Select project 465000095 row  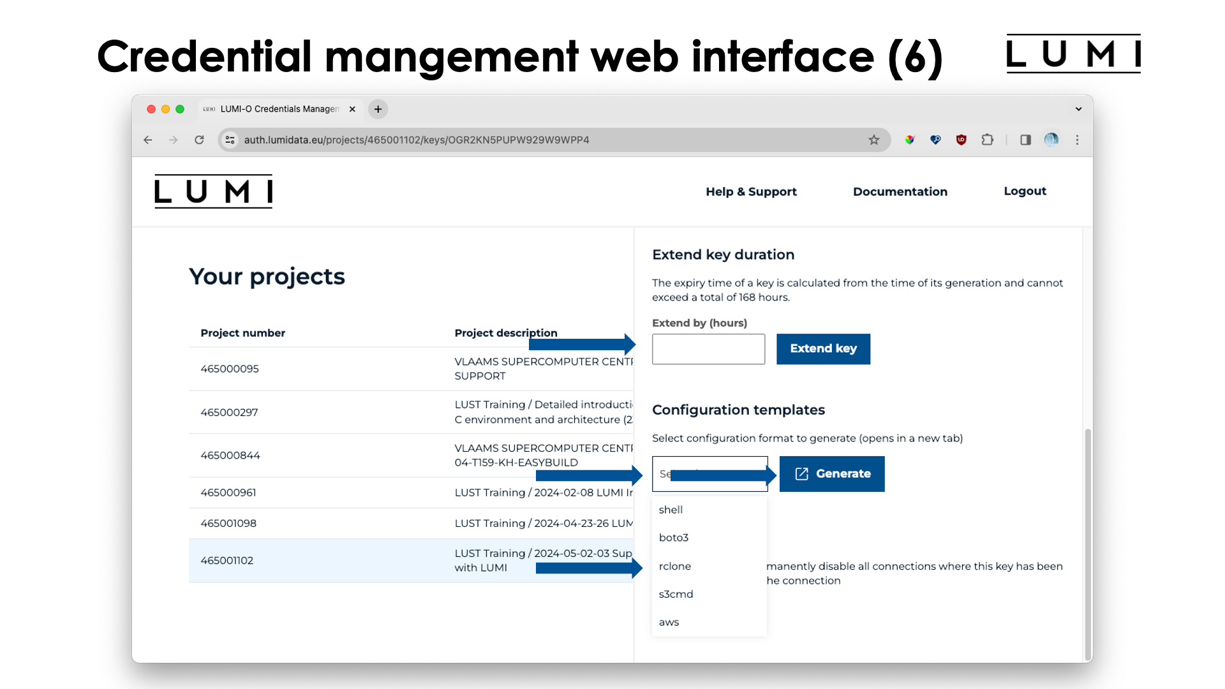coord(411,369)
